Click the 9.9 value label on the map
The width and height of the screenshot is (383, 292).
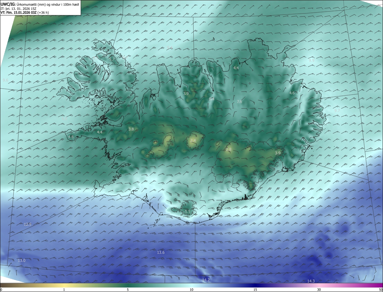311,60
